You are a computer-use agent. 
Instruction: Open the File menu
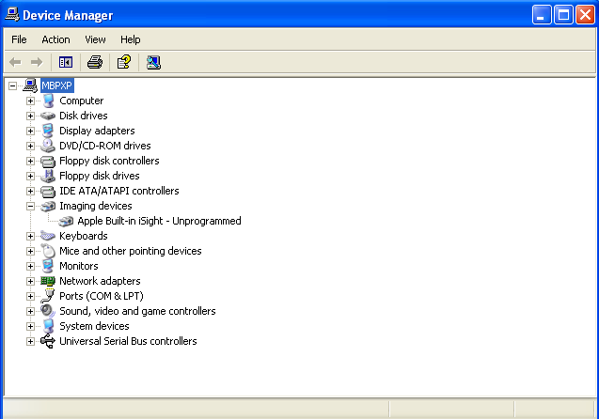point(19,39)
